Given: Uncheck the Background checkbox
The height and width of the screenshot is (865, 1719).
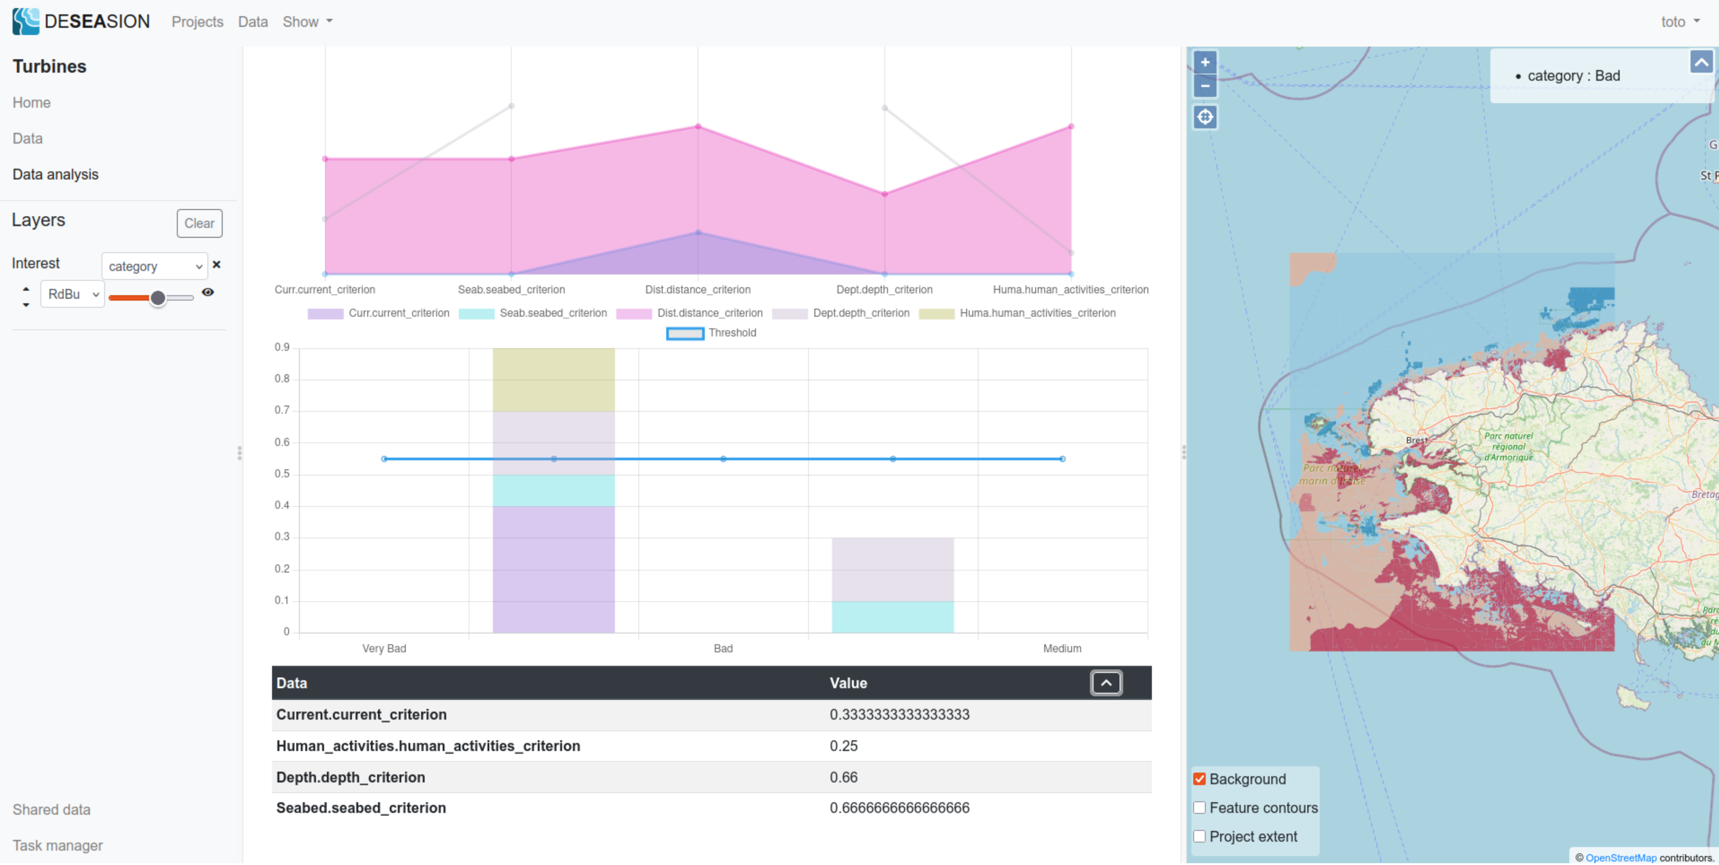Looking at the screenshot, I should pos(1199,778).
